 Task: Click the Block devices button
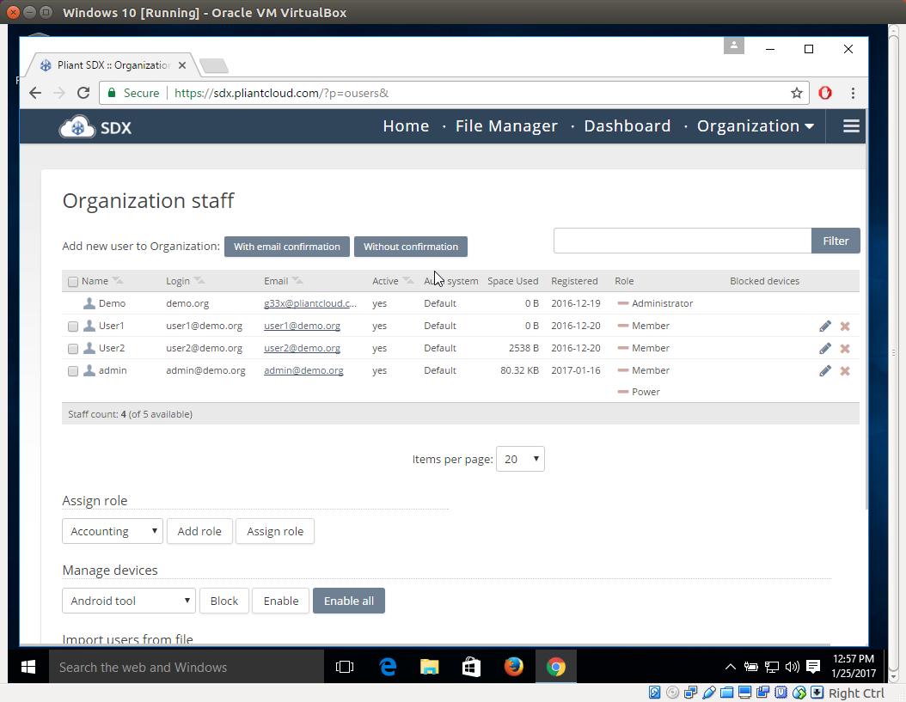(x=224, y=601)
